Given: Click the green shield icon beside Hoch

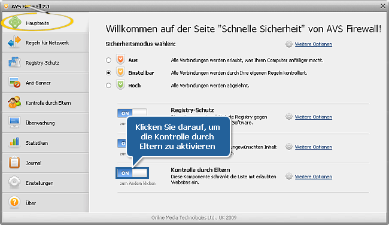Looking at the screenshot, I should pyautogui.click(x=120, y=85).
